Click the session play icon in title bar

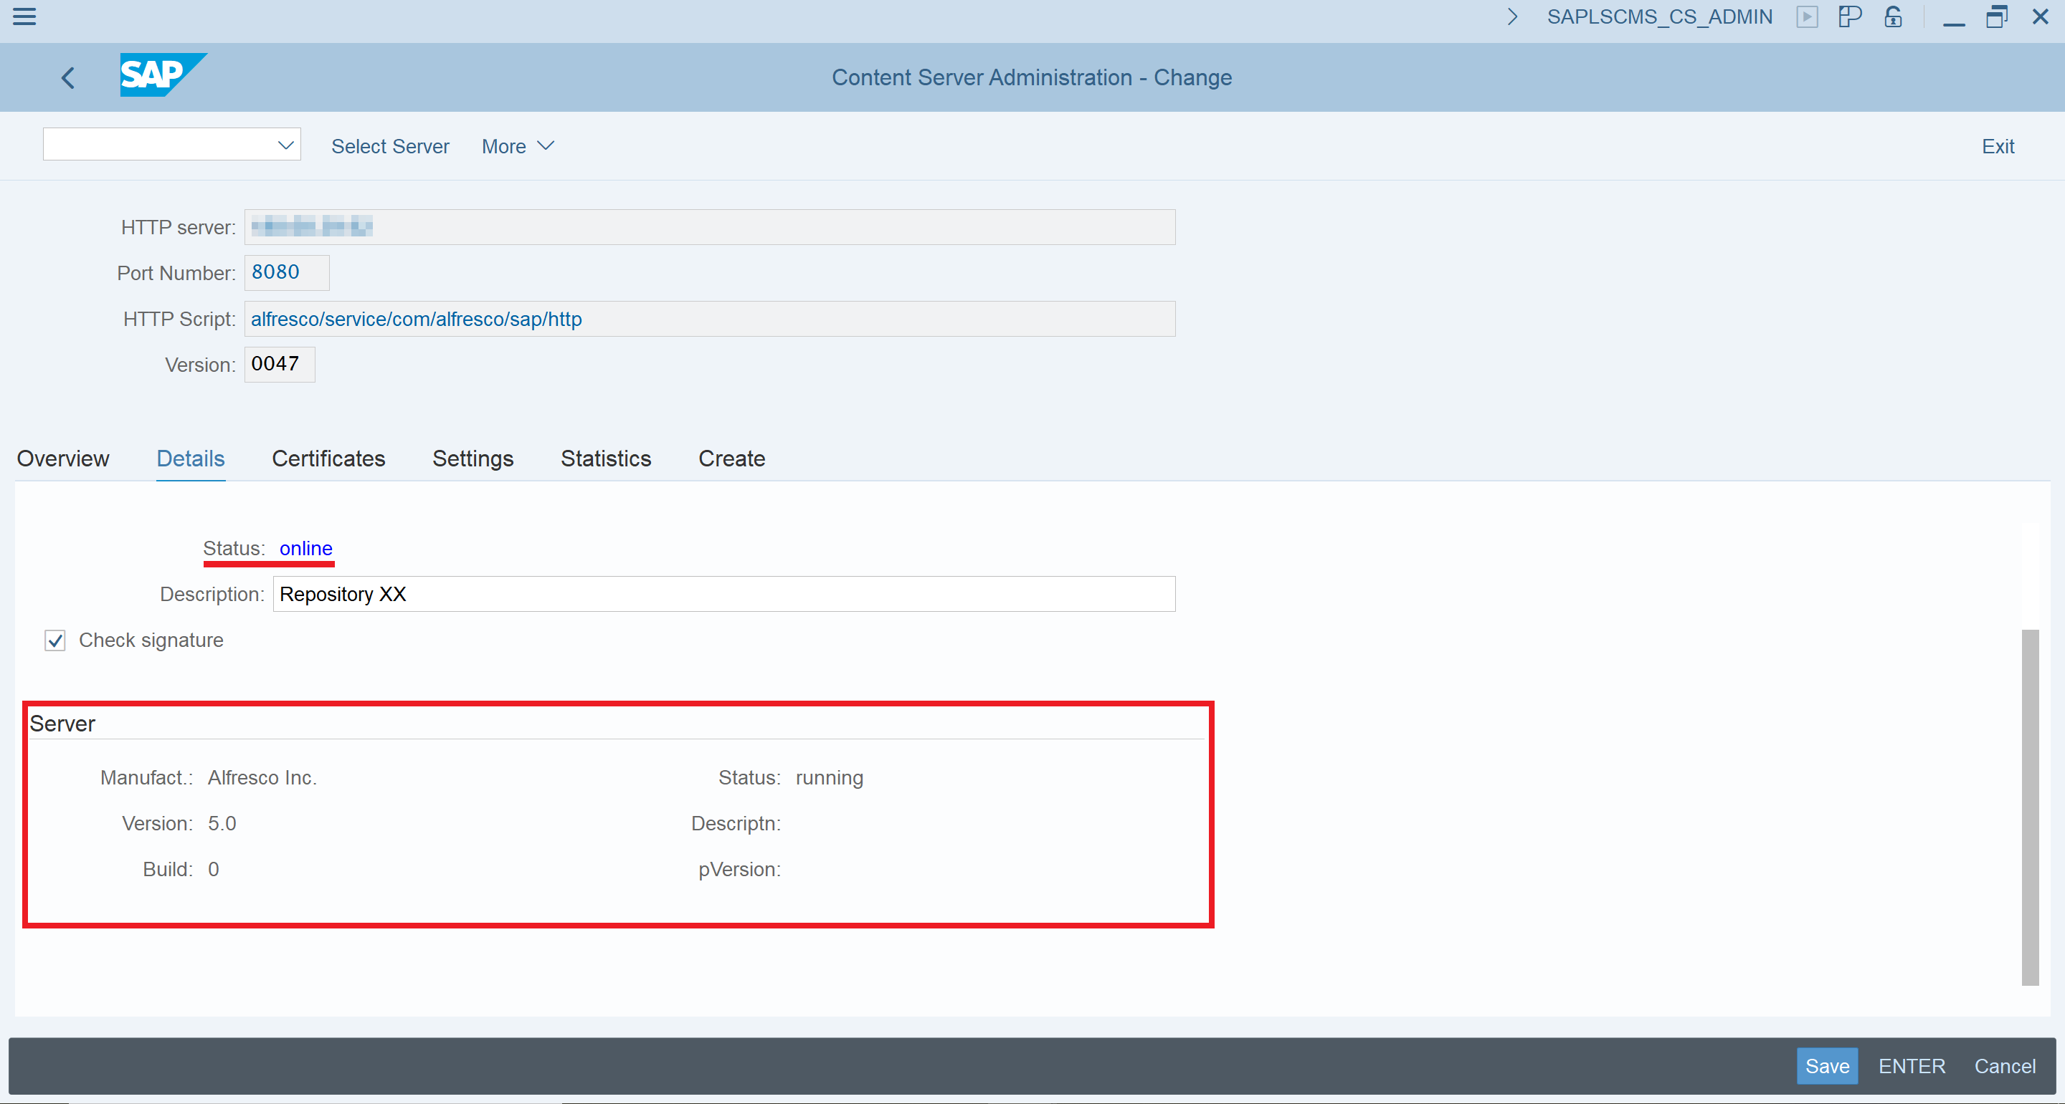point(1808,16)
